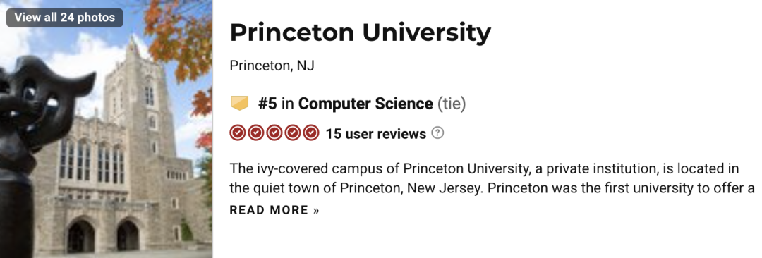Select the fourth red rating circle
The image size is (762, 258).
tap(293, 133)
